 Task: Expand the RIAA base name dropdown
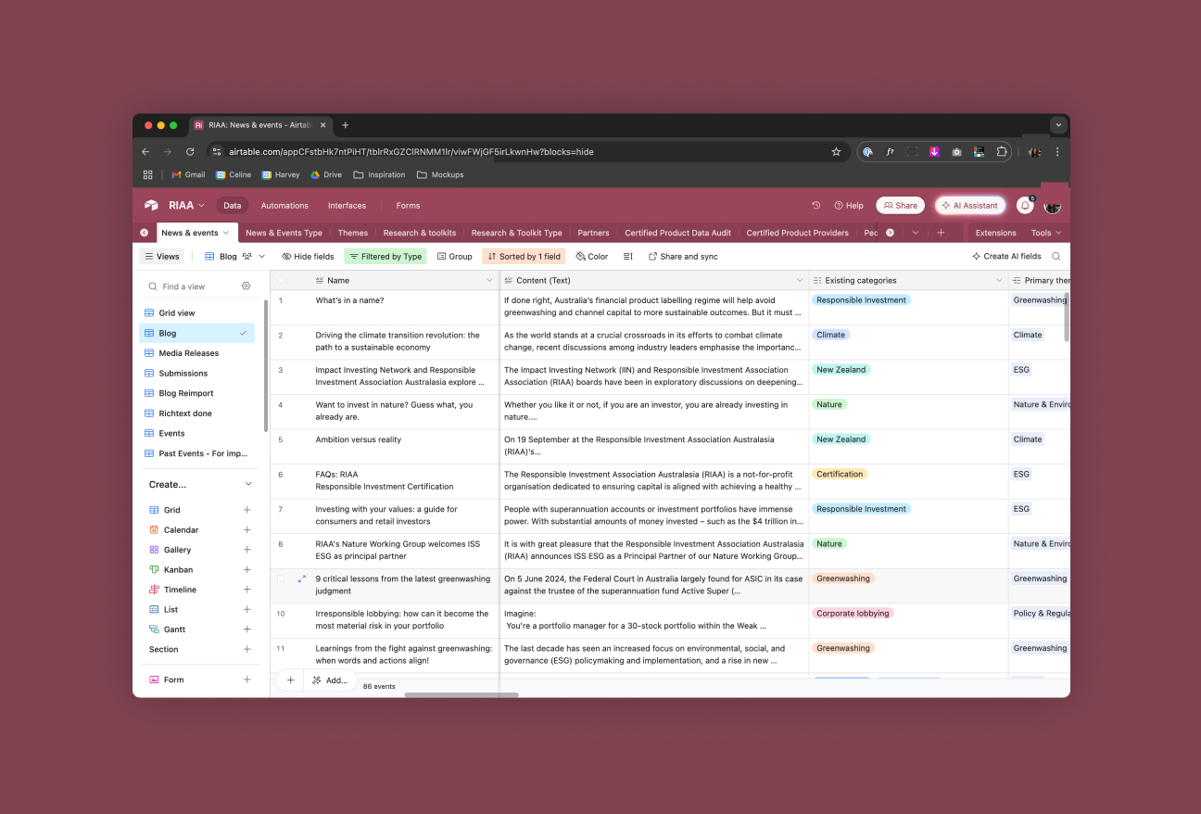pyautogui.click(x=201, y=206)
